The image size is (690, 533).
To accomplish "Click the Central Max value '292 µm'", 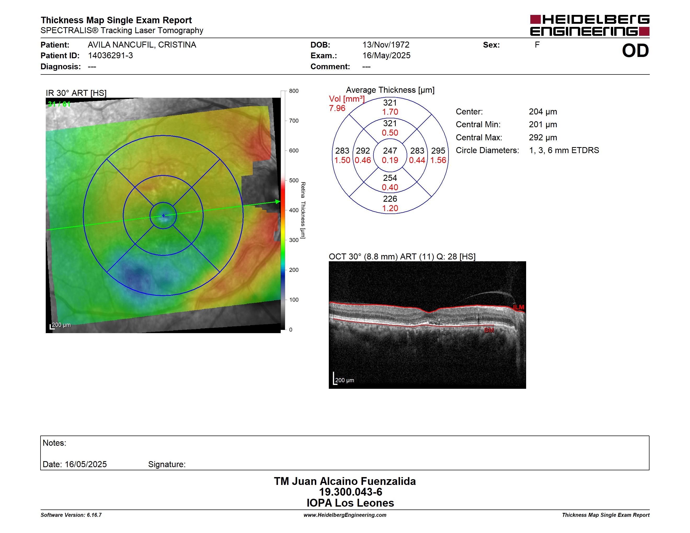I will click(543, 138).
